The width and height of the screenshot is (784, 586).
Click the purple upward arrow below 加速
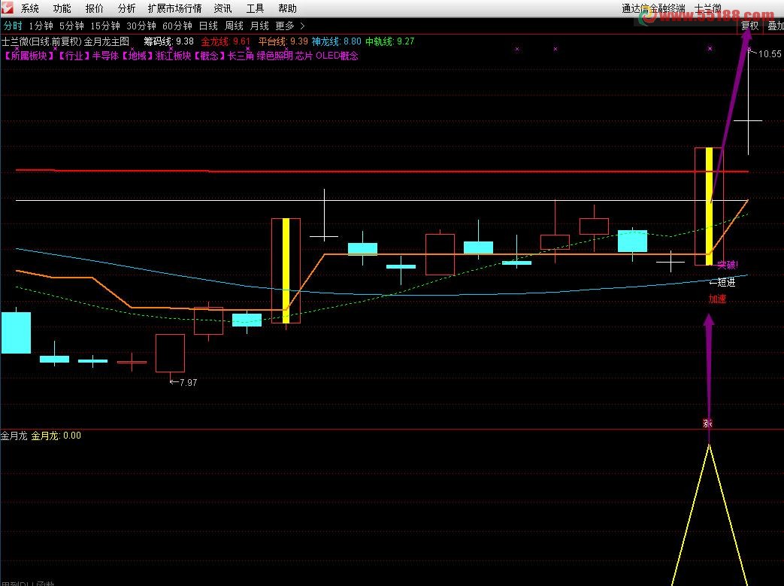pos(708,361)
